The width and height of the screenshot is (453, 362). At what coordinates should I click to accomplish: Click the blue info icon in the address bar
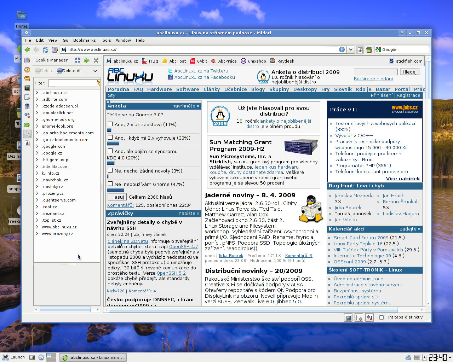(x=342, y=49)
